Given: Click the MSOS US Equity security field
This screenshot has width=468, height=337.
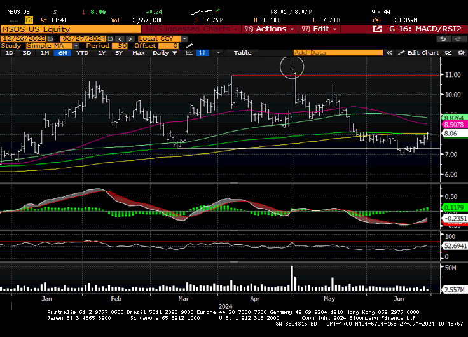Looking at the screenshot, I should (x=71, y=29).
